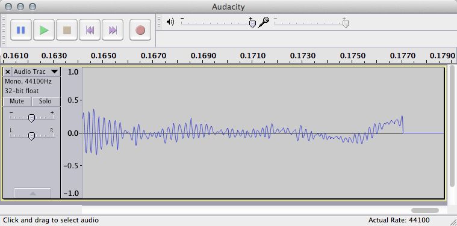This screenshot has height=226, width=457.
Task: Click the vertical scrollbar beside the track
Action: [x=452, y=126]
